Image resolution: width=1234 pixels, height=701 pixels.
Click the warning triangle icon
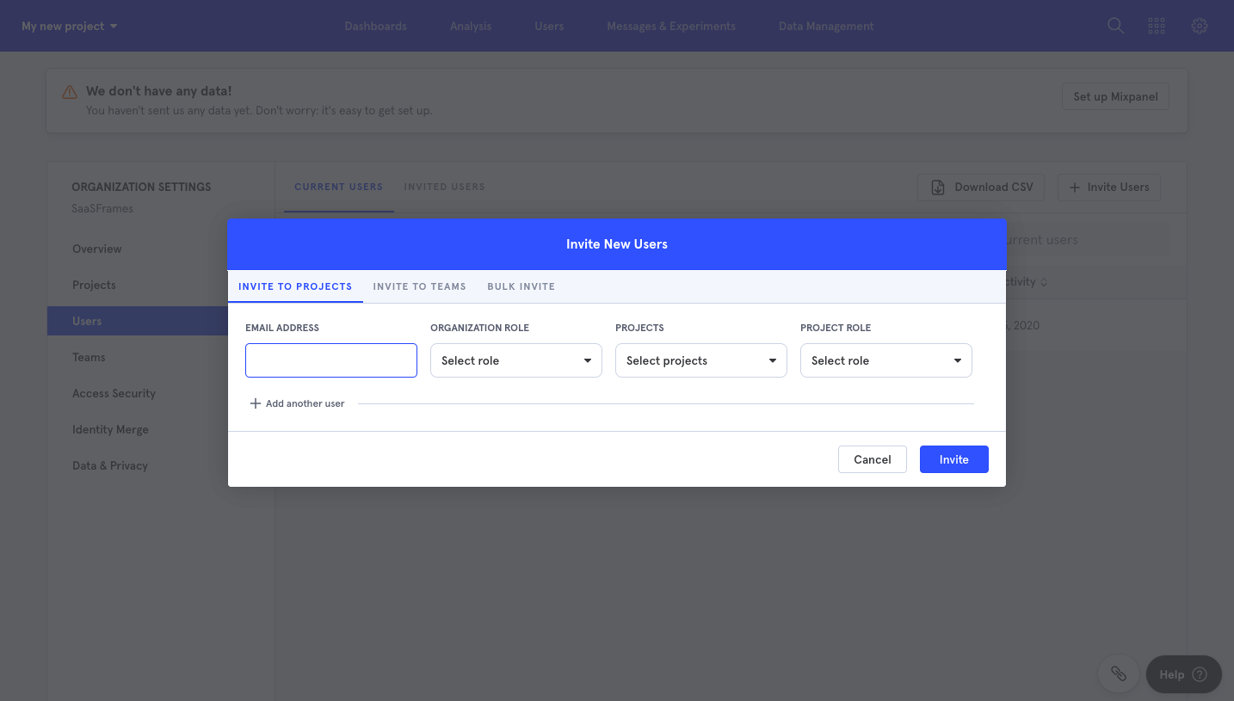pyautogui.click(x=70, y=92)
